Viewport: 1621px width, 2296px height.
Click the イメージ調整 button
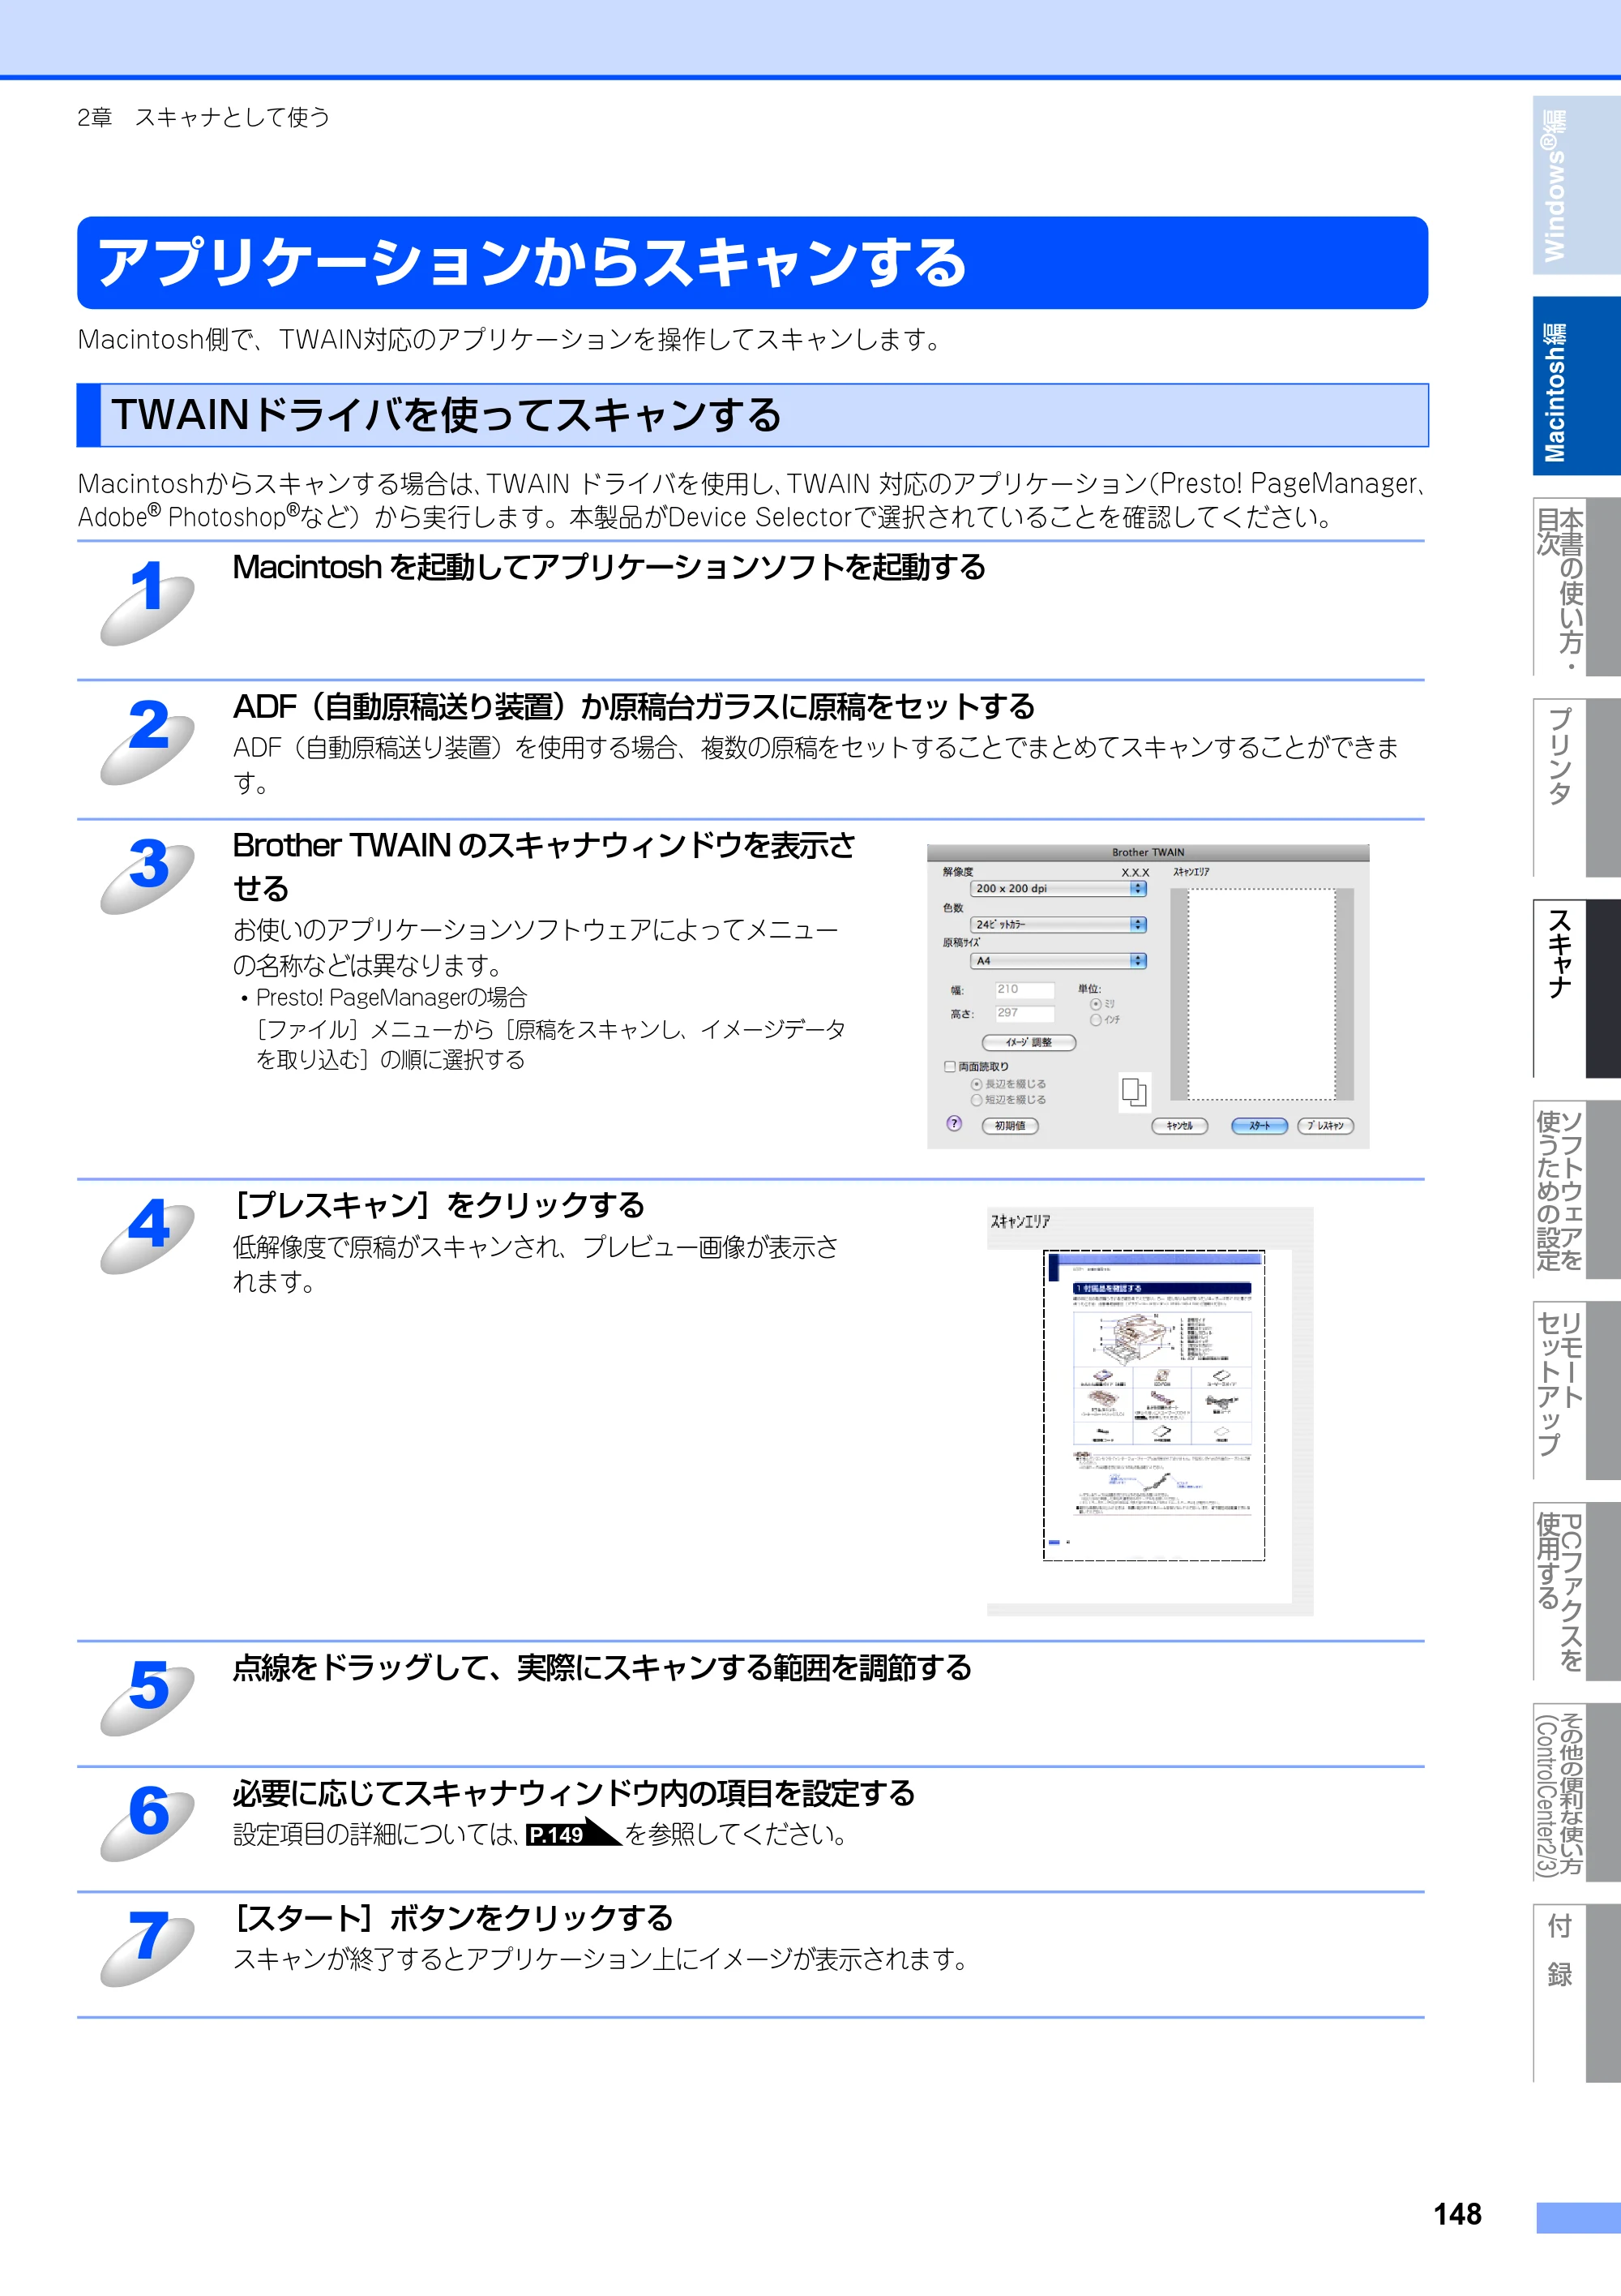(1029, 1042)
